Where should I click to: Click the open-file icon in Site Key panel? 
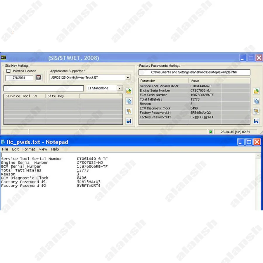coord(129,91)
